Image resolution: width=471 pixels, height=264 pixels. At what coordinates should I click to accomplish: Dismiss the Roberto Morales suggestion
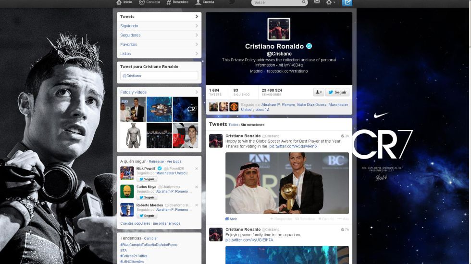[x=197, y=205]
